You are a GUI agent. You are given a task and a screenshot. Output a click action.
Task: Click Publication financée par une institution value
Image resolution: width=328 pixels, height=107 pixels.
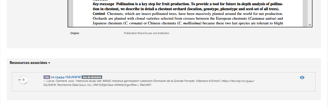[146, 33]
